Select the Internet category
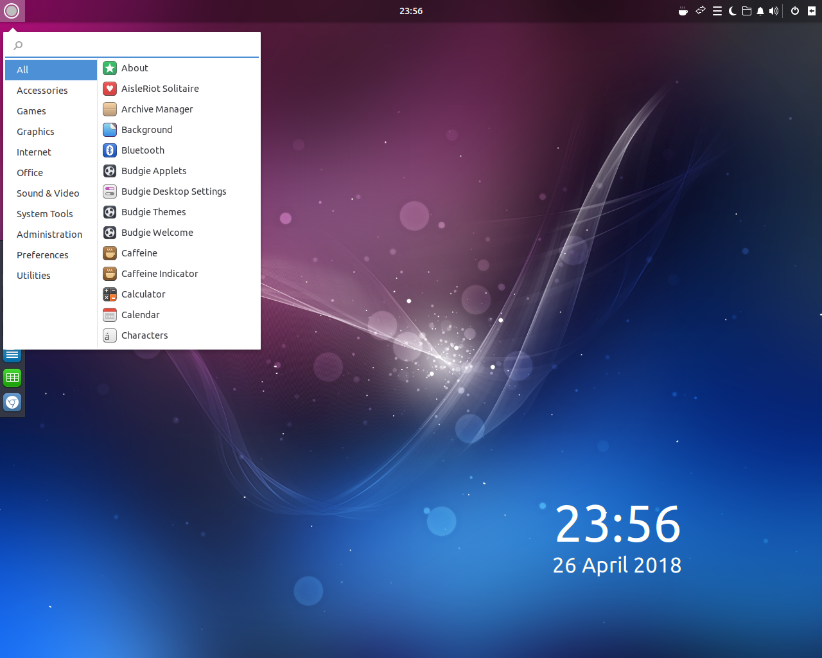This screenshot has height=658, width=822. coord(51,152)
